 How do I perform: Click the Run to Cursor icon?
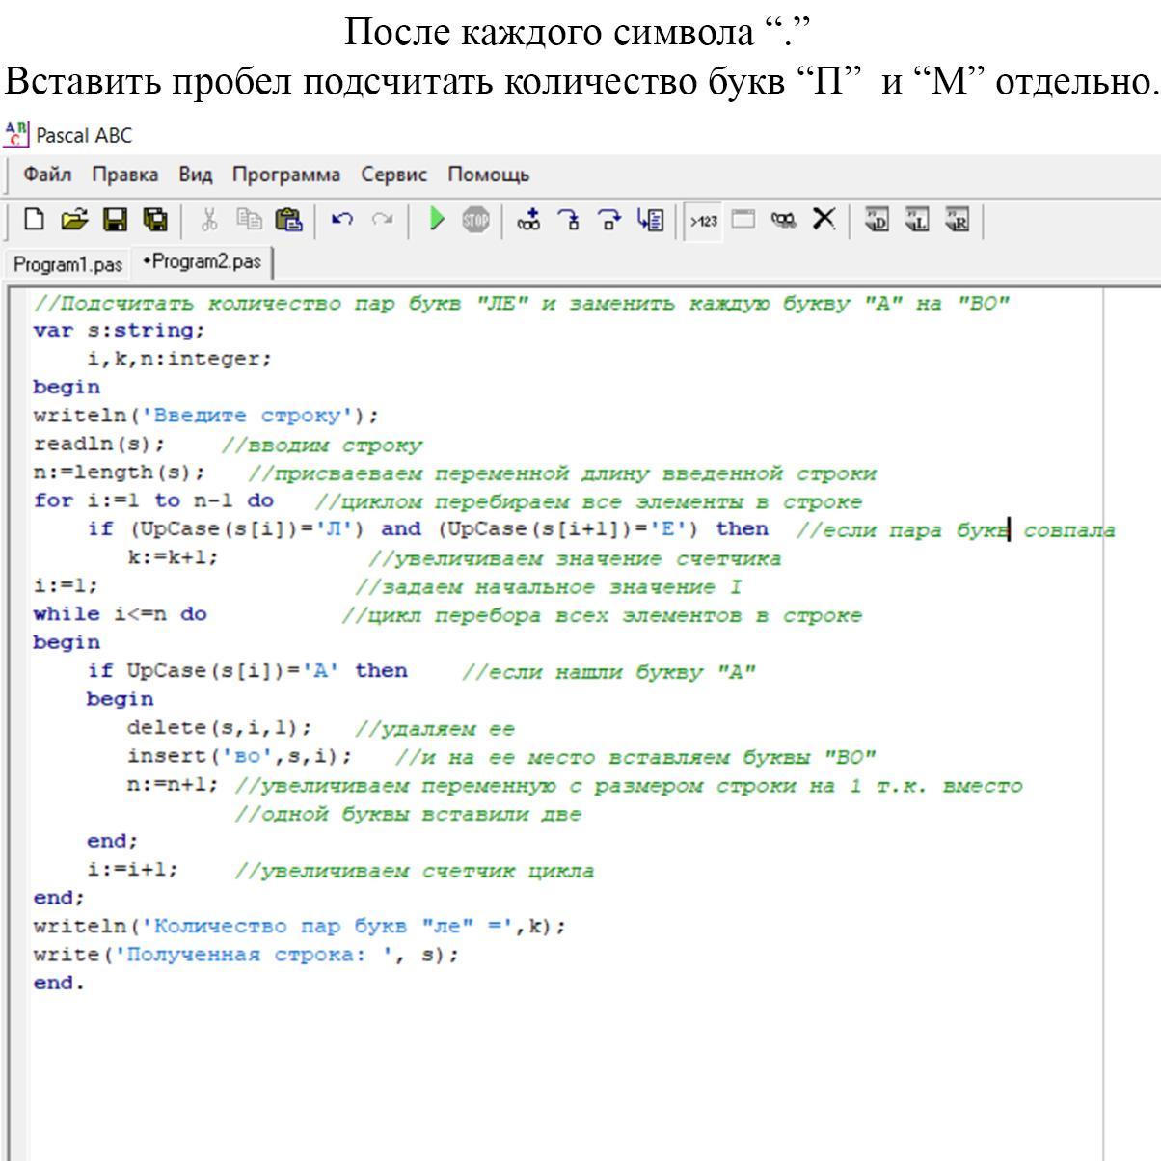pos(650,220)
